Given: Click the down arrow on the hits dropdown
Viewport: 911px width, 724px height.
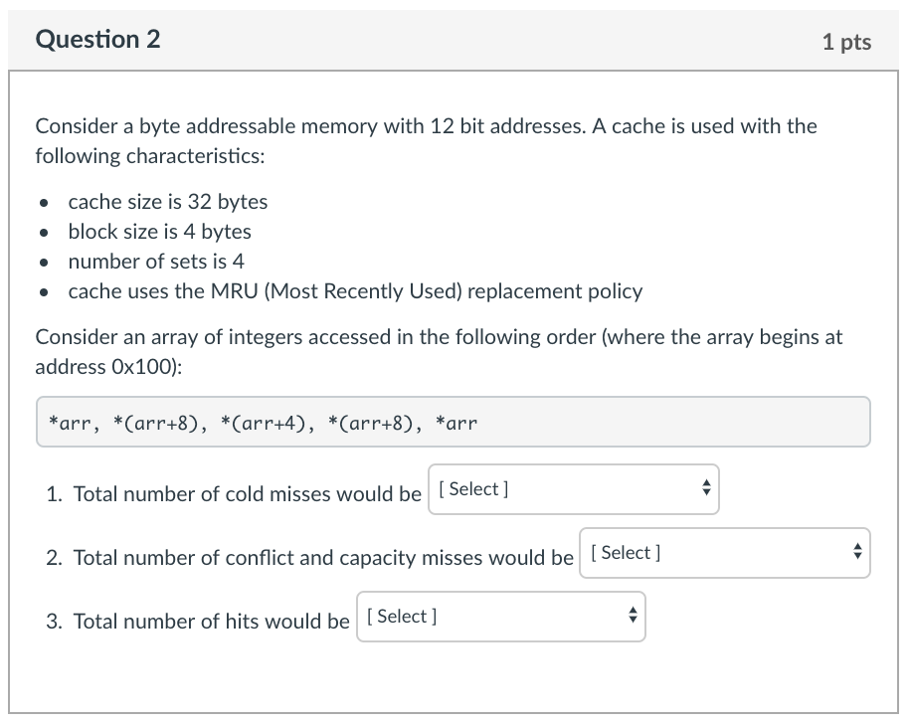Looking at the screenshot, I should pyautogui.click(x=631, y=622).
